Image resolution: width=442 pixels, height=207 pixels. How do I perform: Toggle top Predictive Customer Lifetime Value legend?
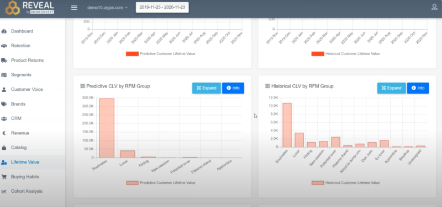coord(160,54)
